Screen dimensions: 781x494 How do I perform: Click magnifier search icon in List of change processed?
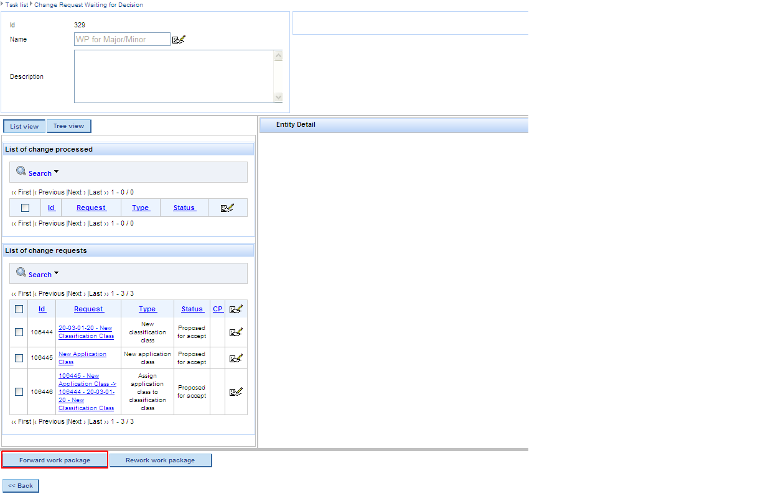(x=21, y=172)
